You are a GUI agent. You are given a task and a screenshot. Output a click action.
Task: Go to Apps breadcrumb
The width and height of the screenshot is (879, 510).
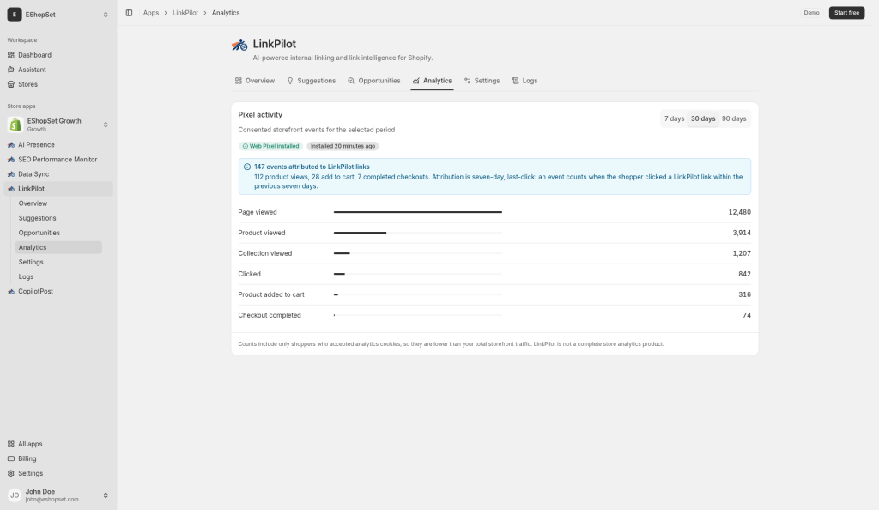[151, 13]
